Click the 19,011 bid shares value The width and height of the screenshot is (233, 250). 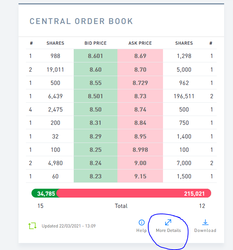[x=55, y=70]
